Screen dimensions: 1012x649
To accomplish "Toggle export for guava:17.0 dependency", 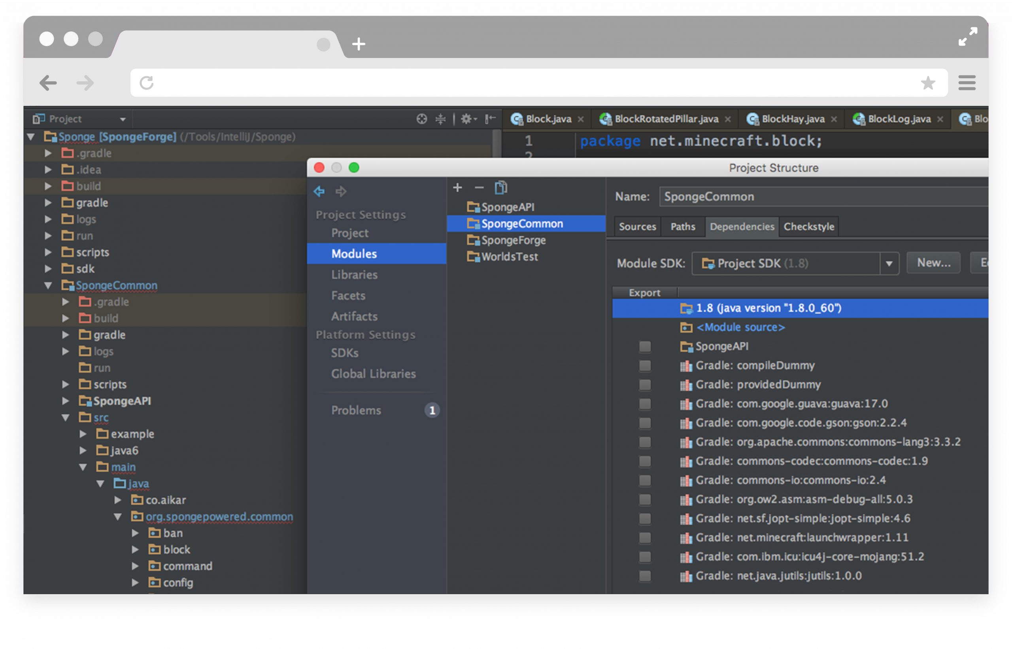I will point(645,404).
